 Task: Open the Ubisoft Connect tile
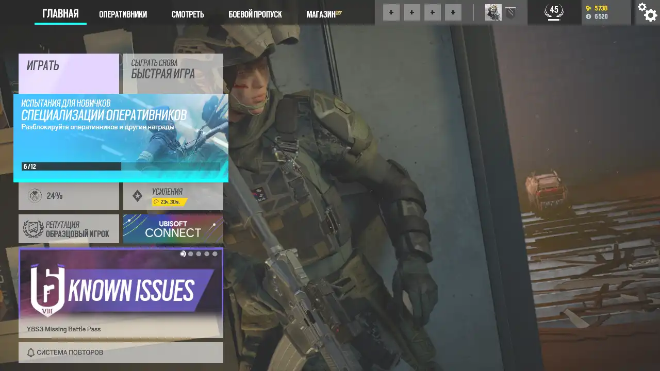173,229
